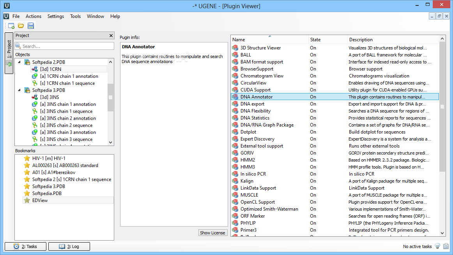
Task: Toggle the 1: Project side tab
Action: 9,53
